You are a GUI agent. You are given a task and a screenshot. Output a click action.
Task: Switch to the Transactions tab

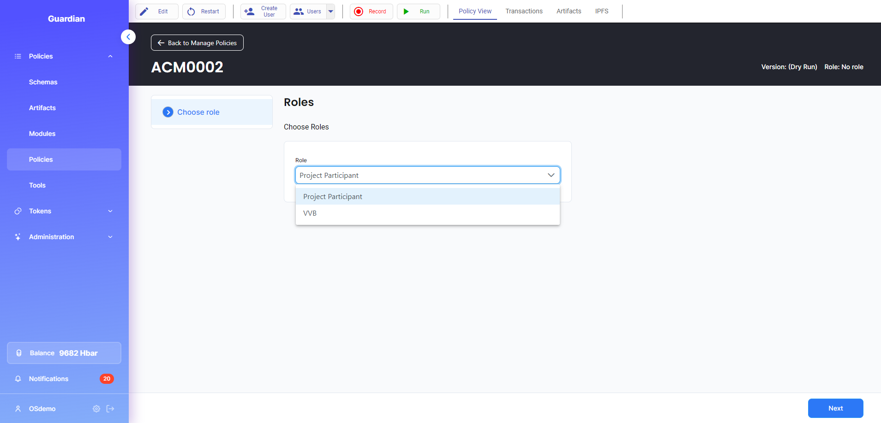[x=524, y=11]
